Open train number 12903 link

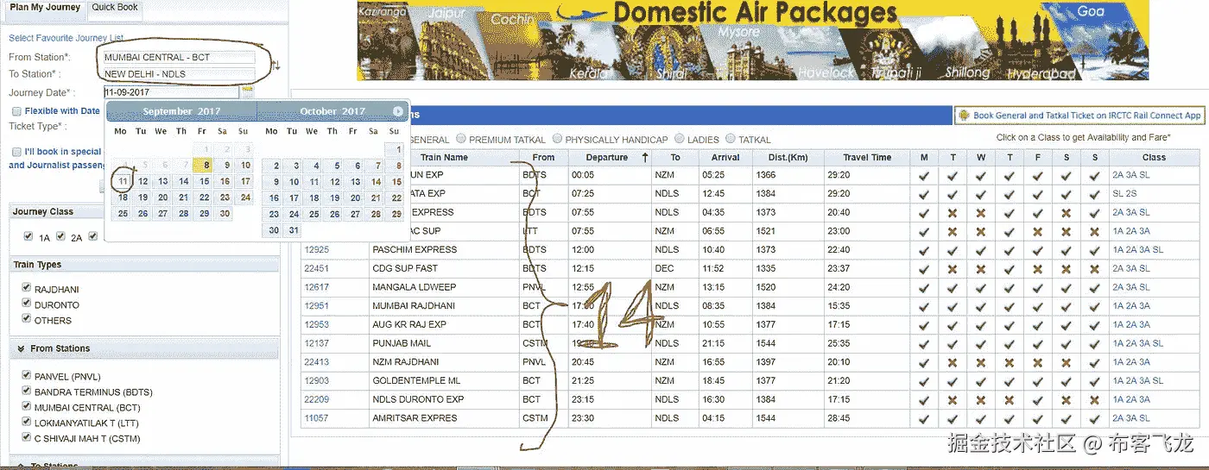tap(316, 380)
